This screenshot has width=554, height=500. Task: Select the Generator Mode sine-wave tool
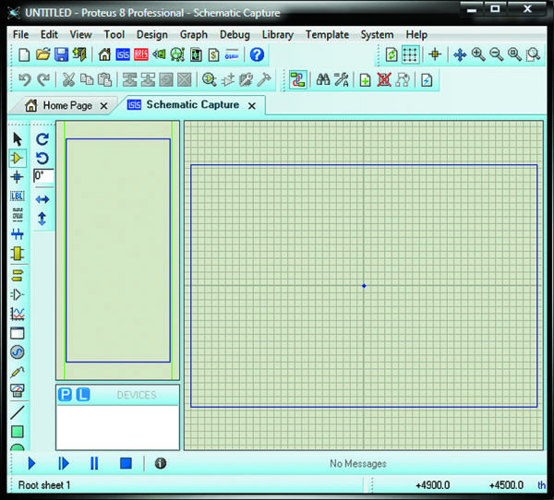tap(18, 352)
